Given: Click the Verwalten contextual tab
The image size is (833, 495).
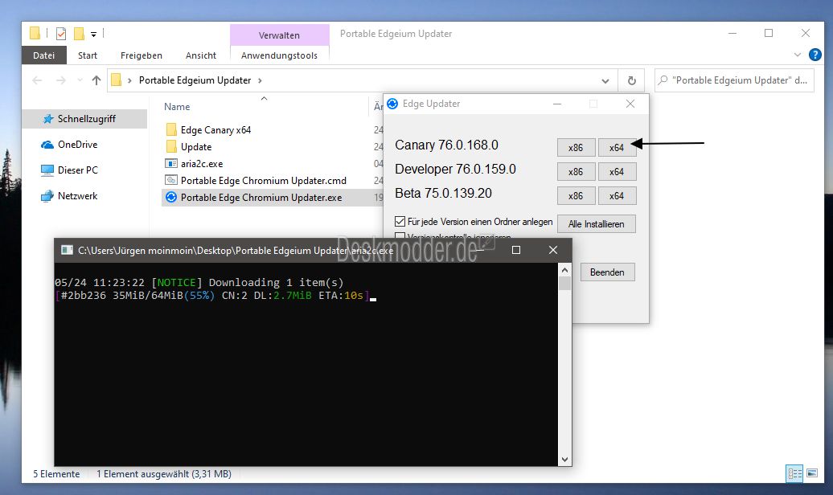Looking at the screenshot, I should tap(280, 35).
